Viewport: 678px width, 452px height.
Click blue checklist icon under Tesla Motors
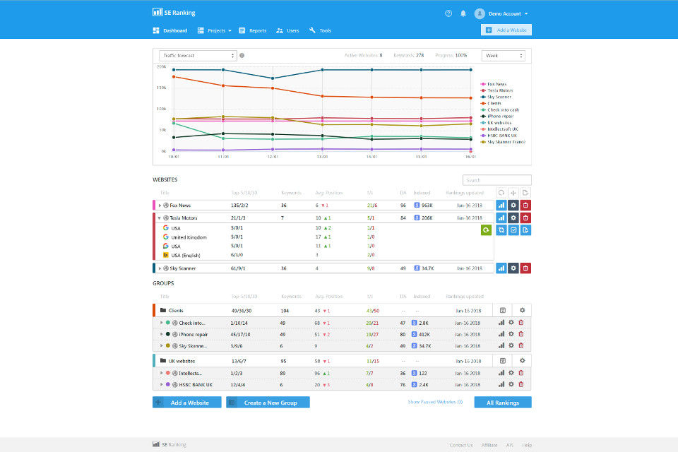coord(513,230)
